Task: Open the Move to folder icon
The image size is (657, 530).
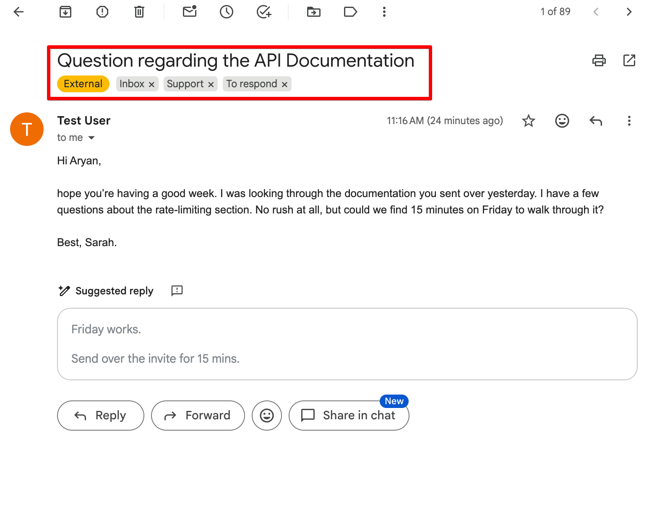Action: click(x=314, y=12)
